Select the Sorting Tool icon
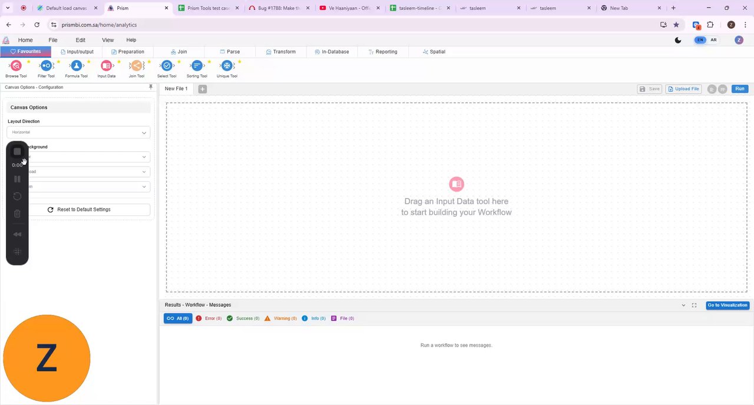This screenshot has width=754, height=405. (197, 66)
